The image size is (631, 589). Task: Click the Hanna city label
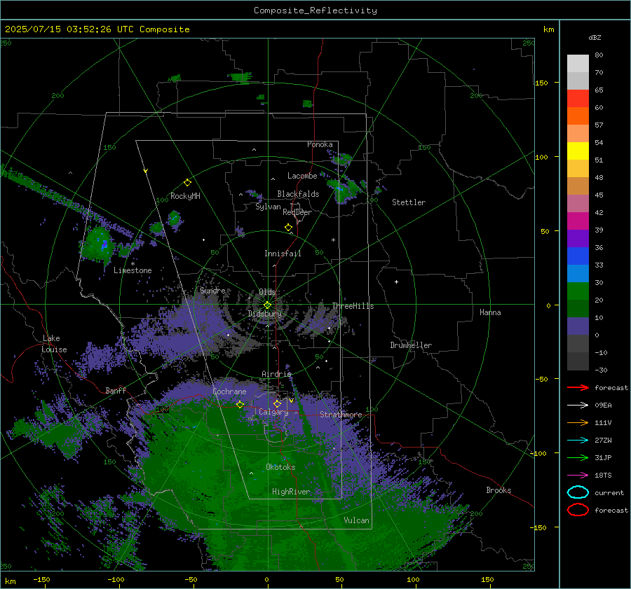click(490, 312)
